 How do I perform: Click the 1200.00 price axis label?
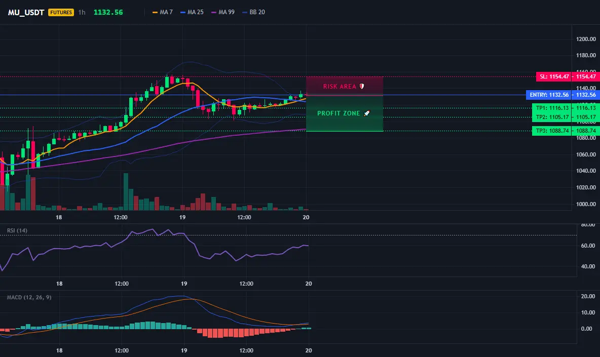point(586,39)
